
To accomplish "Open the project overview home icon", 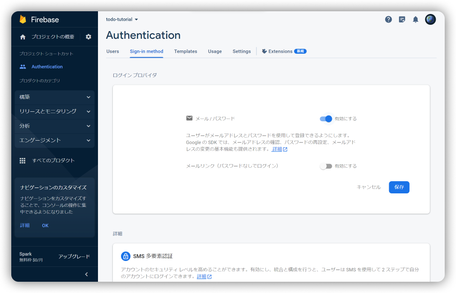I will (x=23, y=37).
